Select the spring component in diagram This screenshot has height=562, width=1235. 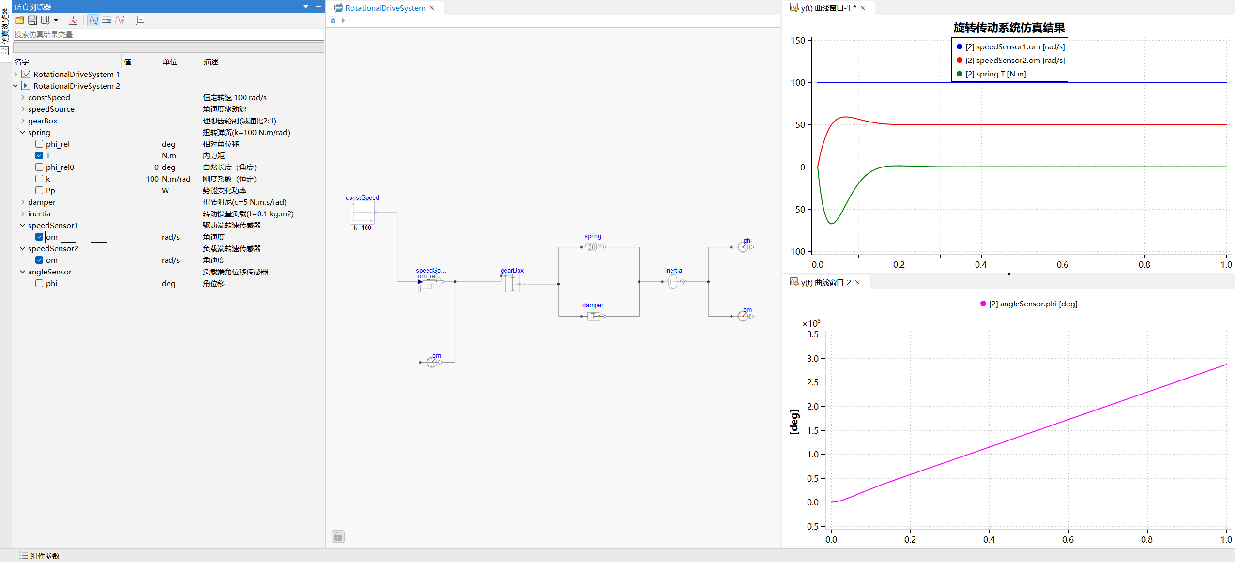click(593, 247)
